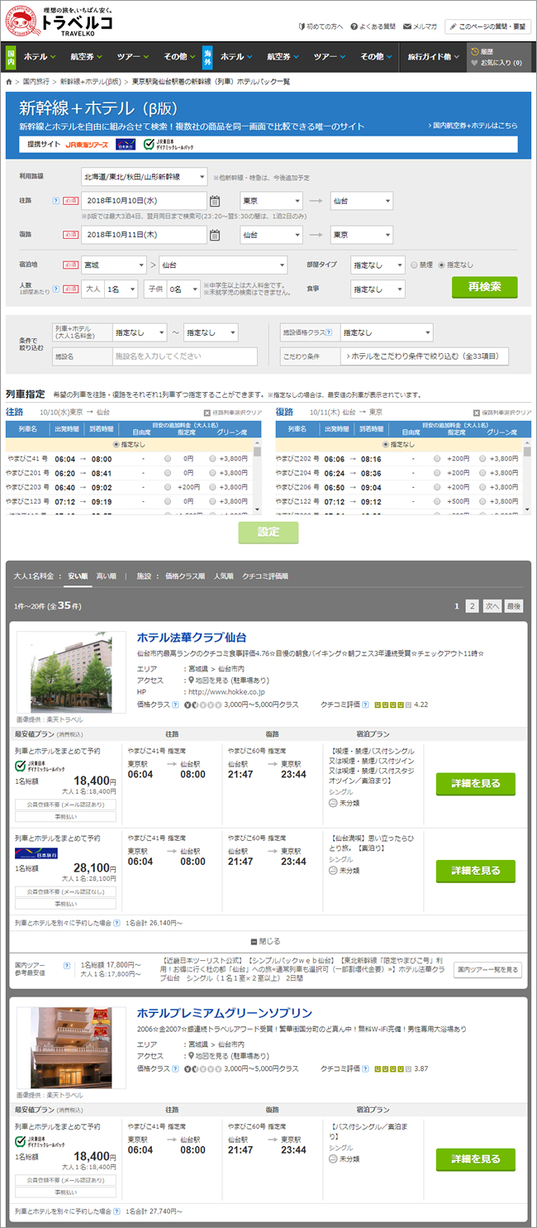The height and width of the screenshot is (1228, 537).
Task: Click the outbound train list scrollbar
Action: tap(258, 480)
